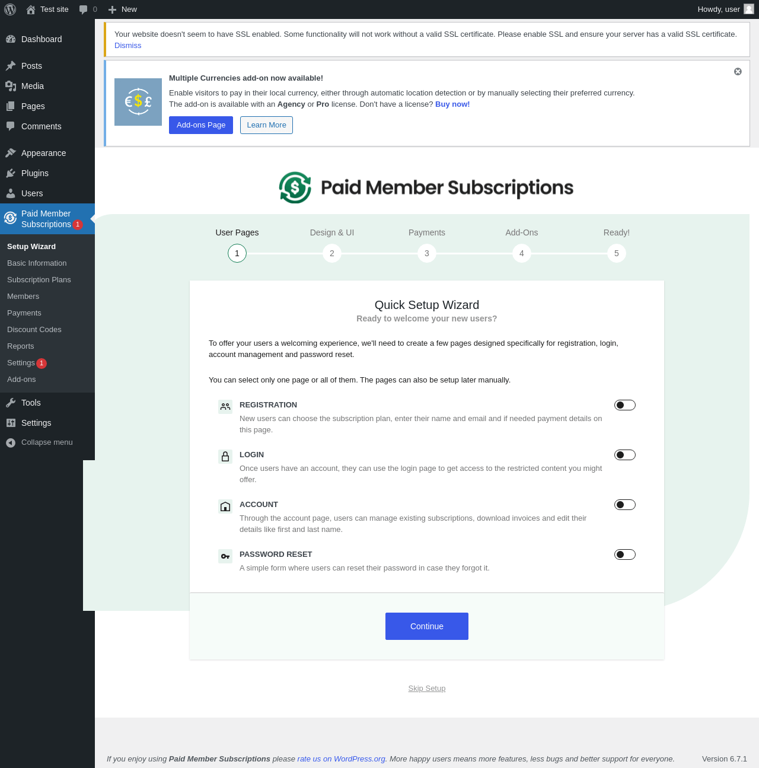Go to step 3 Payments
The image size is (759, 768).
(427, 253)
